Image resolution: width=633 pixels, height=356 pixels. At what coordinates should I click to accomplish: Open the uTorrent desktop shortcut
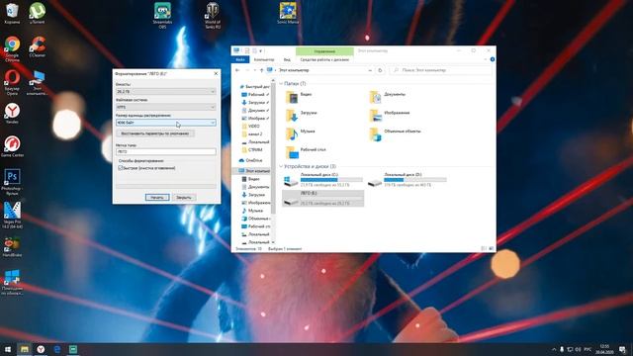click(38, 13)
